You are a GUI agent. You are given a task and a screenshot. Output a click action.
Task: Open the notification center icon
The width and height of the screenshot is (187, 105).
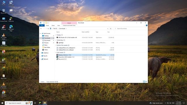click(x=184, y=103)
